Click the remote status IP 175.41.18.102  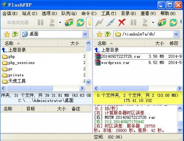click(x=138, y=101)
